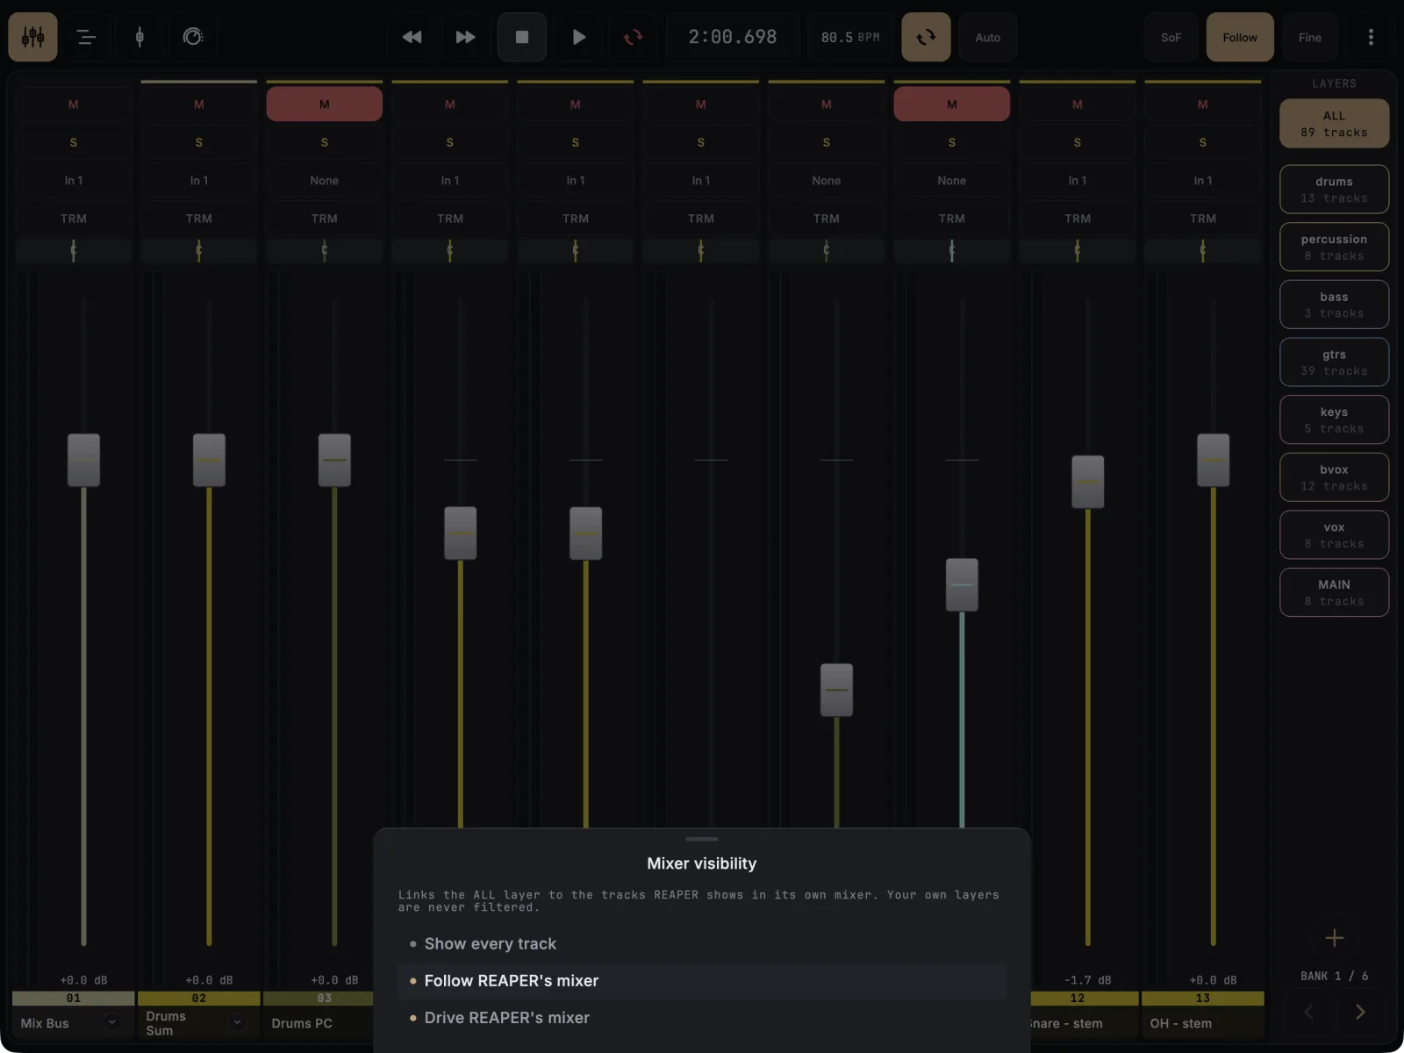Open the three-dot more options menu
Screen dimensions: 1404x1053
(1371, 37)
